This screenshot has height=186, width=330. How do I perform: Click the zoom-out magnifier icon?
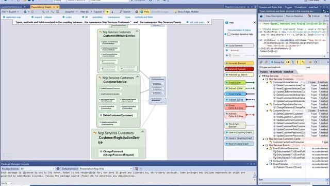(53, 12)
